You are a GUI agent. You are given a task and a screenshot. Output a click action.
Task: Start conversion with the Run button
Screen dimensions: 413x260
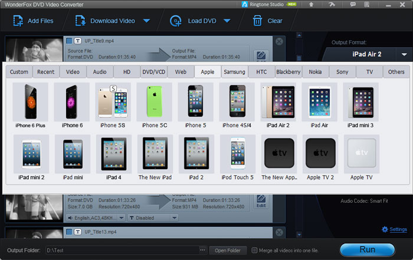[x=367, y=250]
